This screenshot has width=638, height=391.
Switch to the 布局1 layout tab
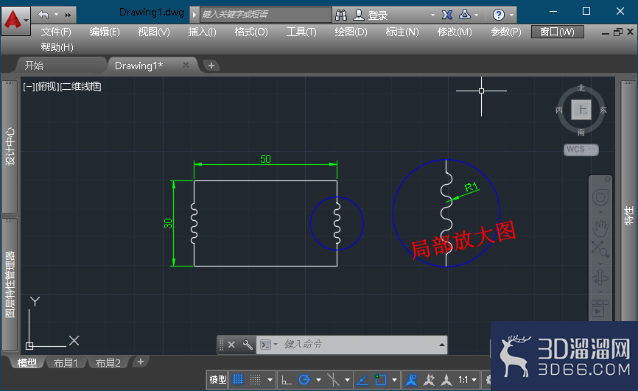(65, 362)
